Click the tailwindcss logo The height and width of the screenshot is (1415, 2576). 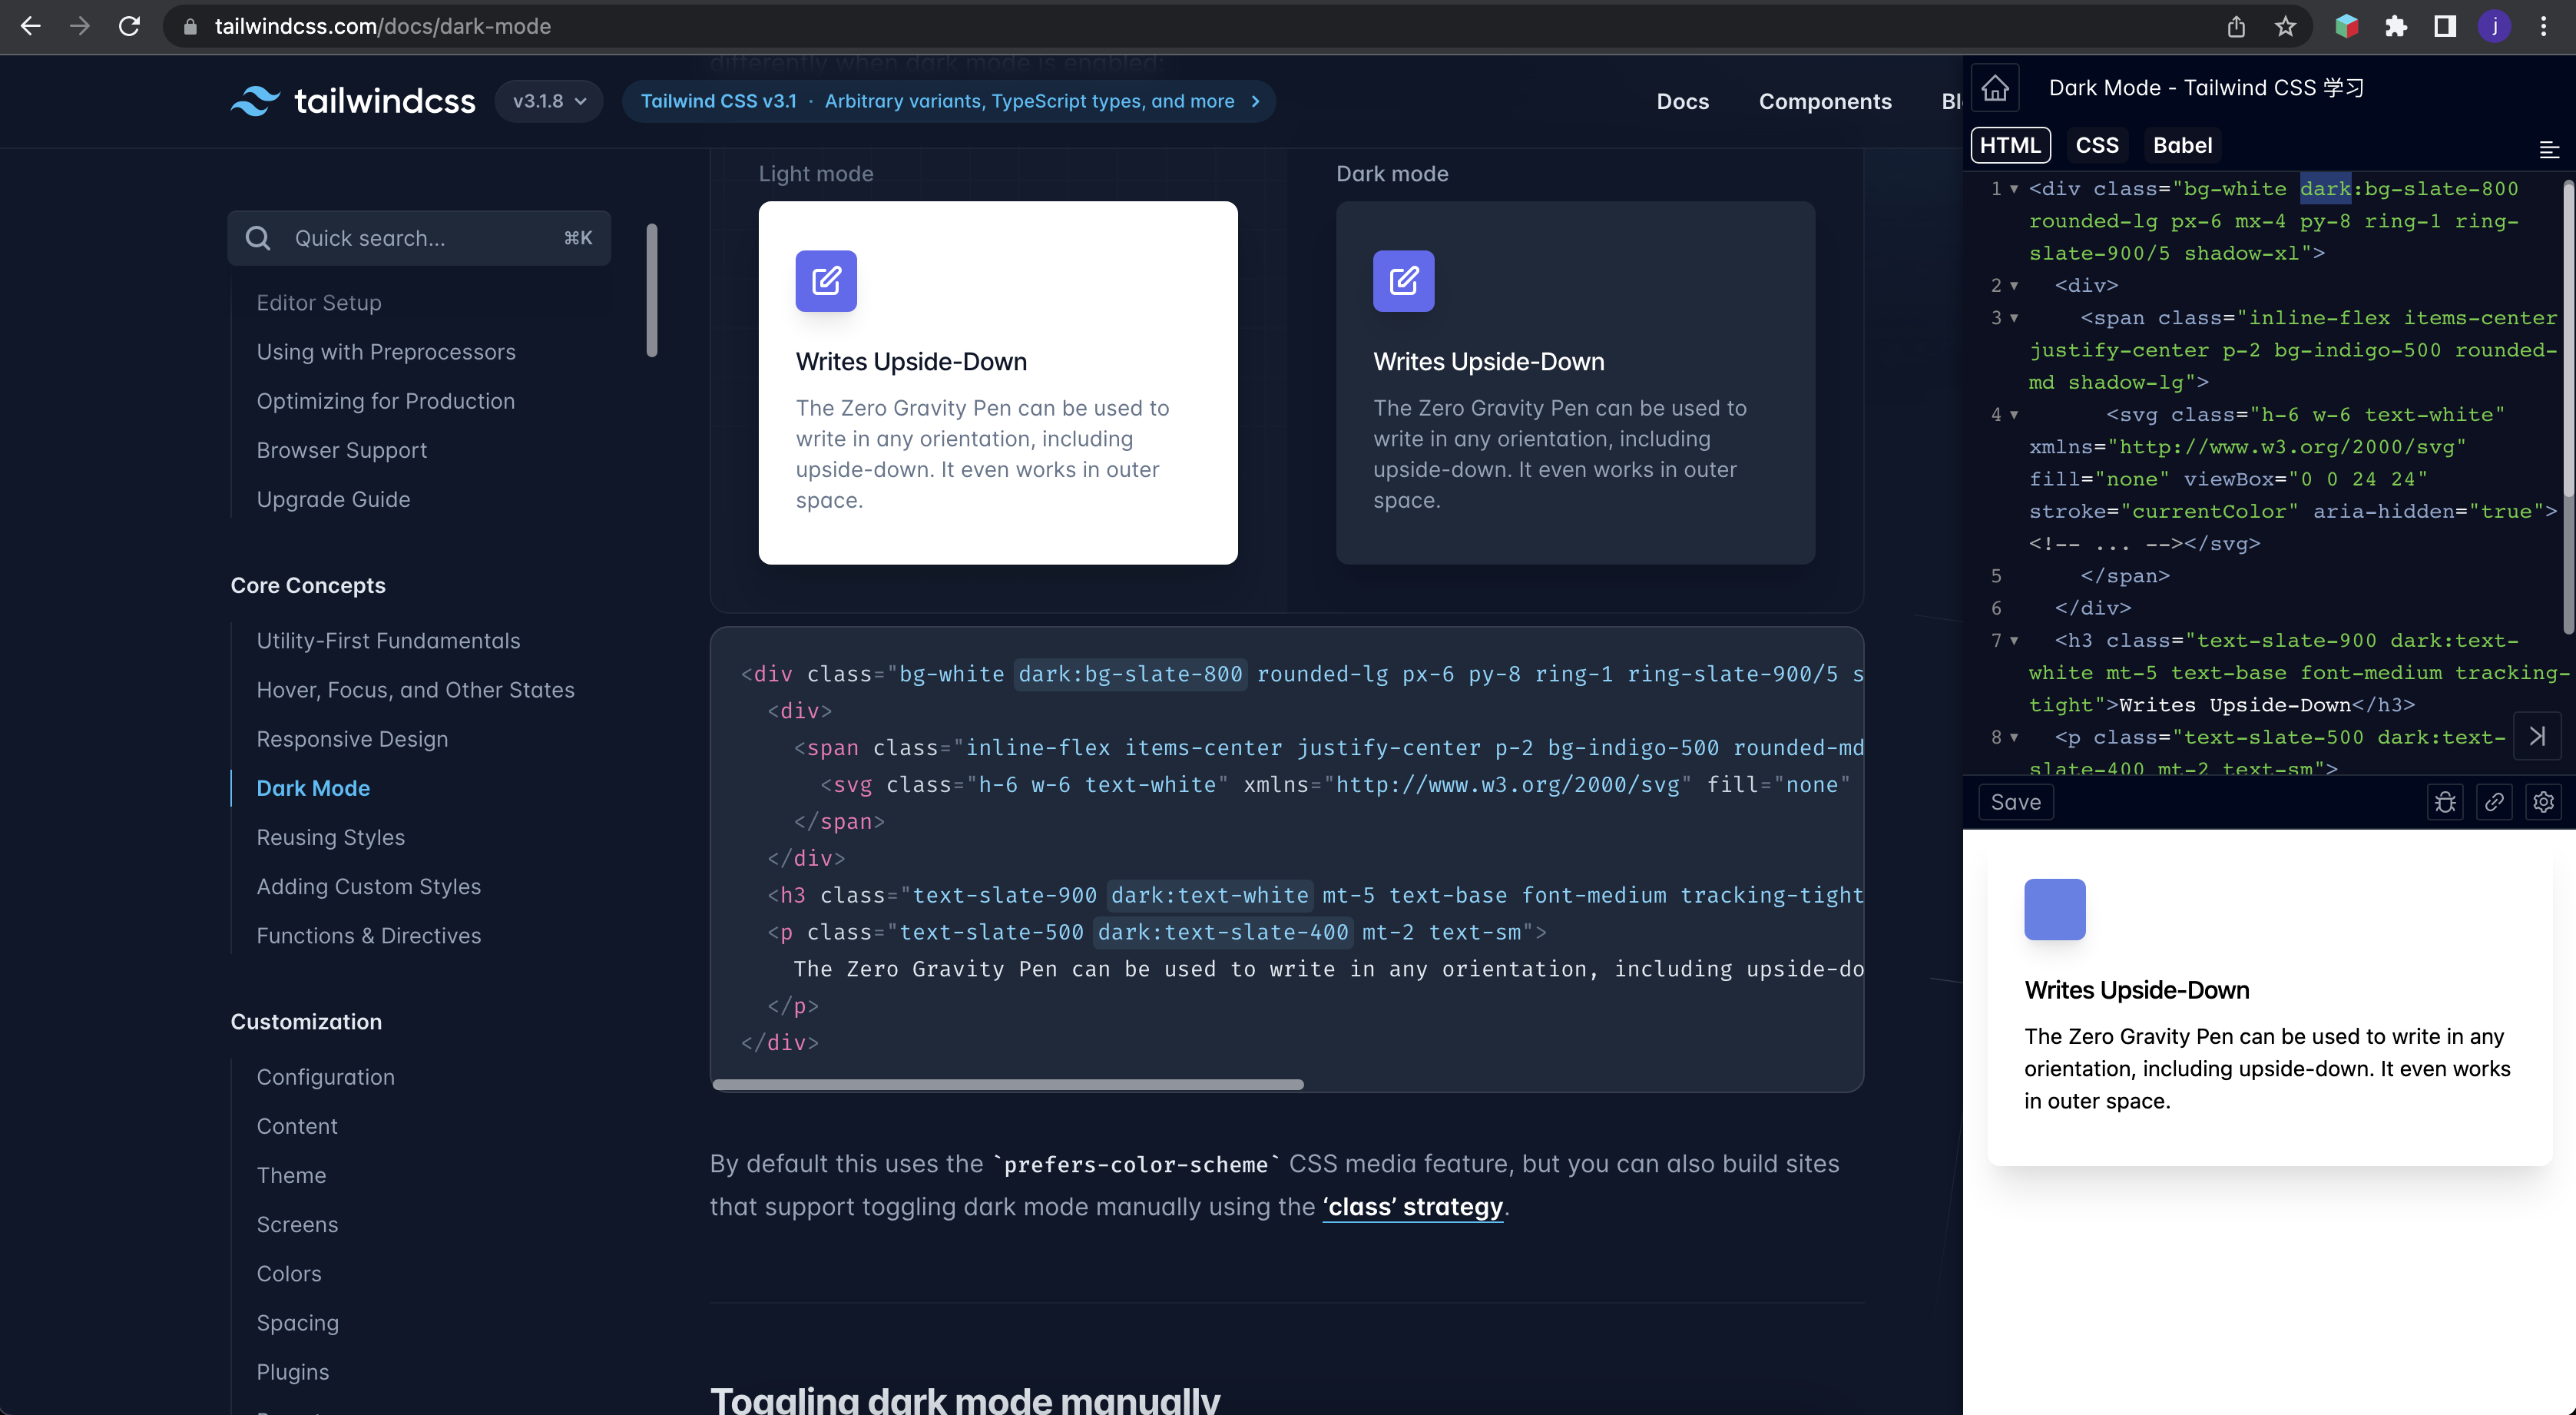pos(353,101)
